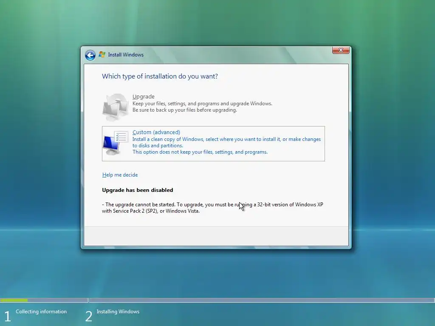This screenshot has width=435, height=326.
Task: Click the 'Installing Windows' step label
Action: click(118, 312)
